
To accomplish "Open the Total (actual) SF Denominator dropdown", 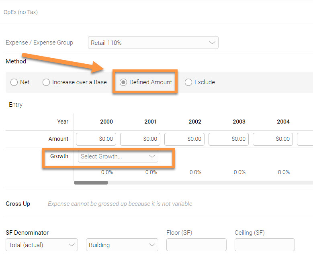I will (x=41, y=245).
